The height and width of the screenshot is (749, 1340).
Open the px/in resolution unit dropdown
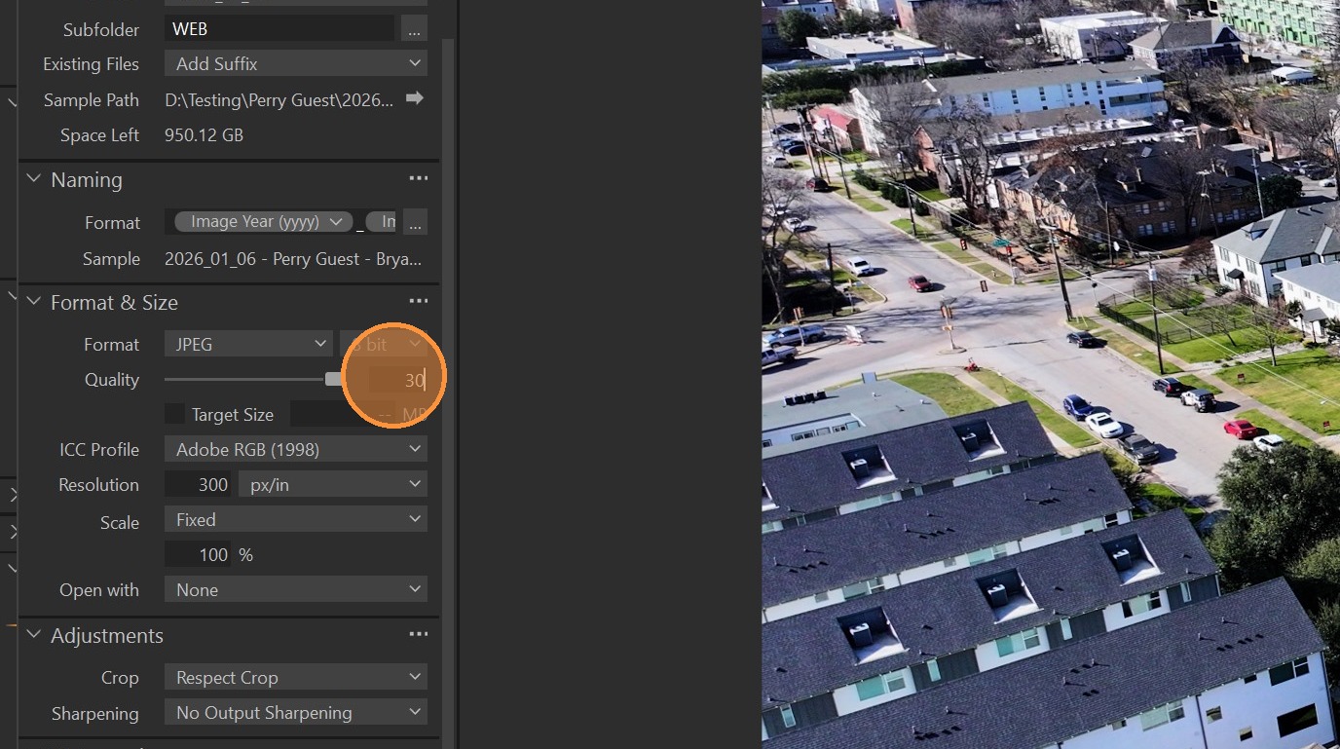pos(333,484)
